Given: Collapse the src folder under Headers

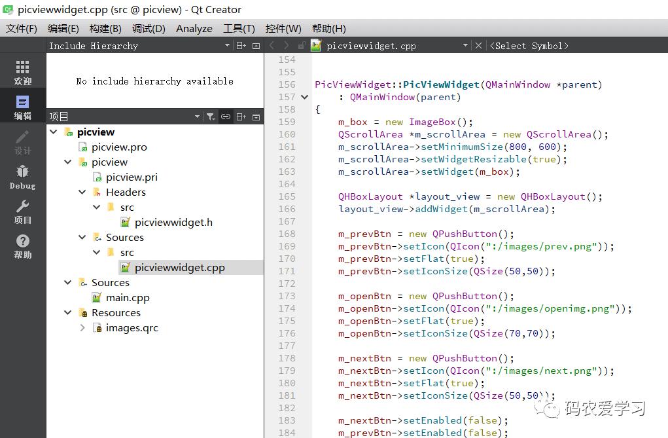Looking at the screenshot, I should click(x=97, y=208).
